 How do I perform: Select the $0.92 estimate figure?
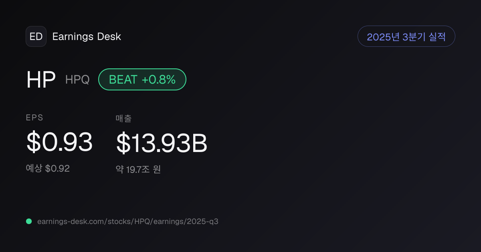[57, 168]
